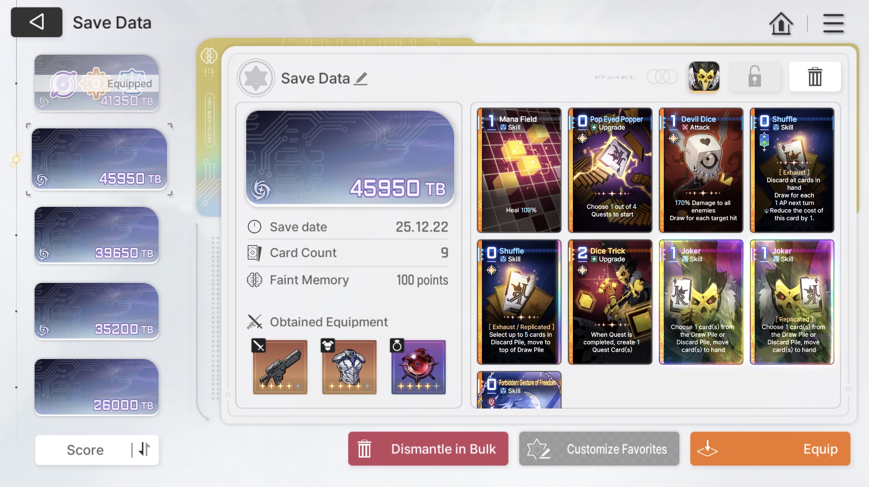View the rifle weapon equipment
Viewport: 869px width, 487px height.
point(280,367)
